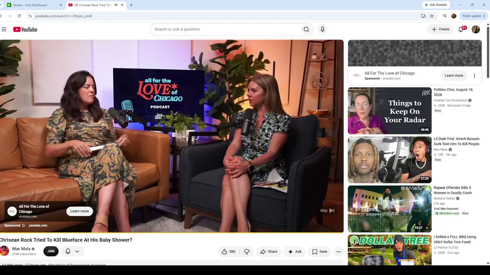490x275 pixels.
Task: Close the Chrisean Rock YouTube tab
Action: 122,5
